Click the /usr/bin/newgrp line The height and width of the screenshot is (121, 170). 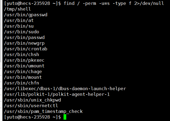24,43
